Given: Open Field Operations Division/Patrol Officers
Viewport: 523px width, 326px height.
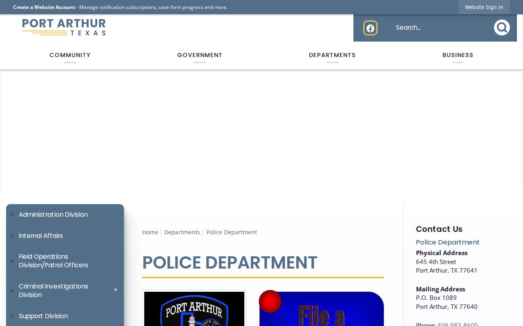Looking at the screenshot, I should coord(54,261).
